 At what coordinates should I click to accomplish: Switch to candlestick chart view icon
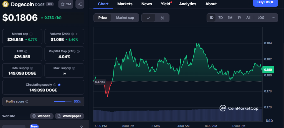point(162,18)
